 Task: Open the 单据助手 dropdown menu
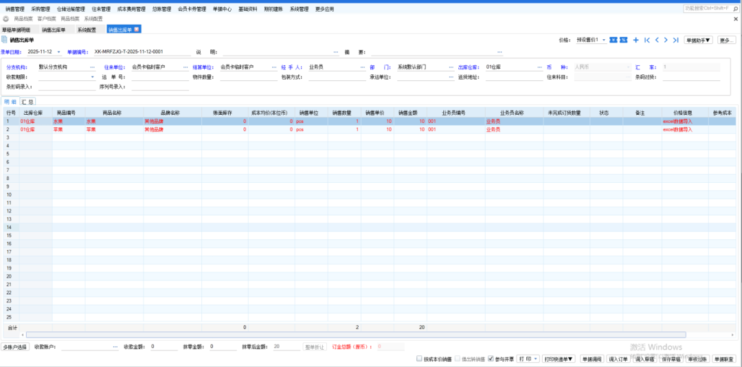tap(699, 41)
